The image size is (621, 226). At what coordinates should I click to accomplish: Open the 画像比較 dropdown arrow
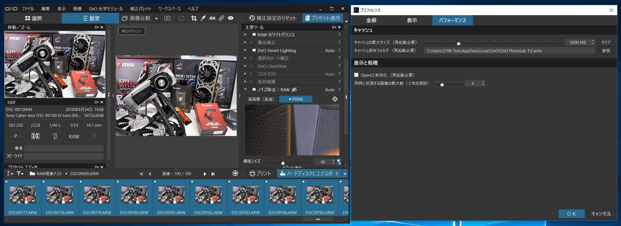[x=156, y=18]
